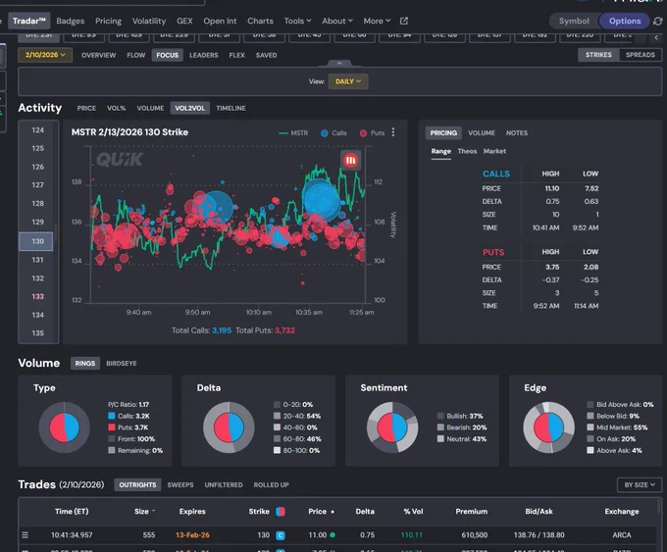Click the Bullish swatch in Sentiment legend
This screenshot has height=552, width=667.
[x=440, y=416]
